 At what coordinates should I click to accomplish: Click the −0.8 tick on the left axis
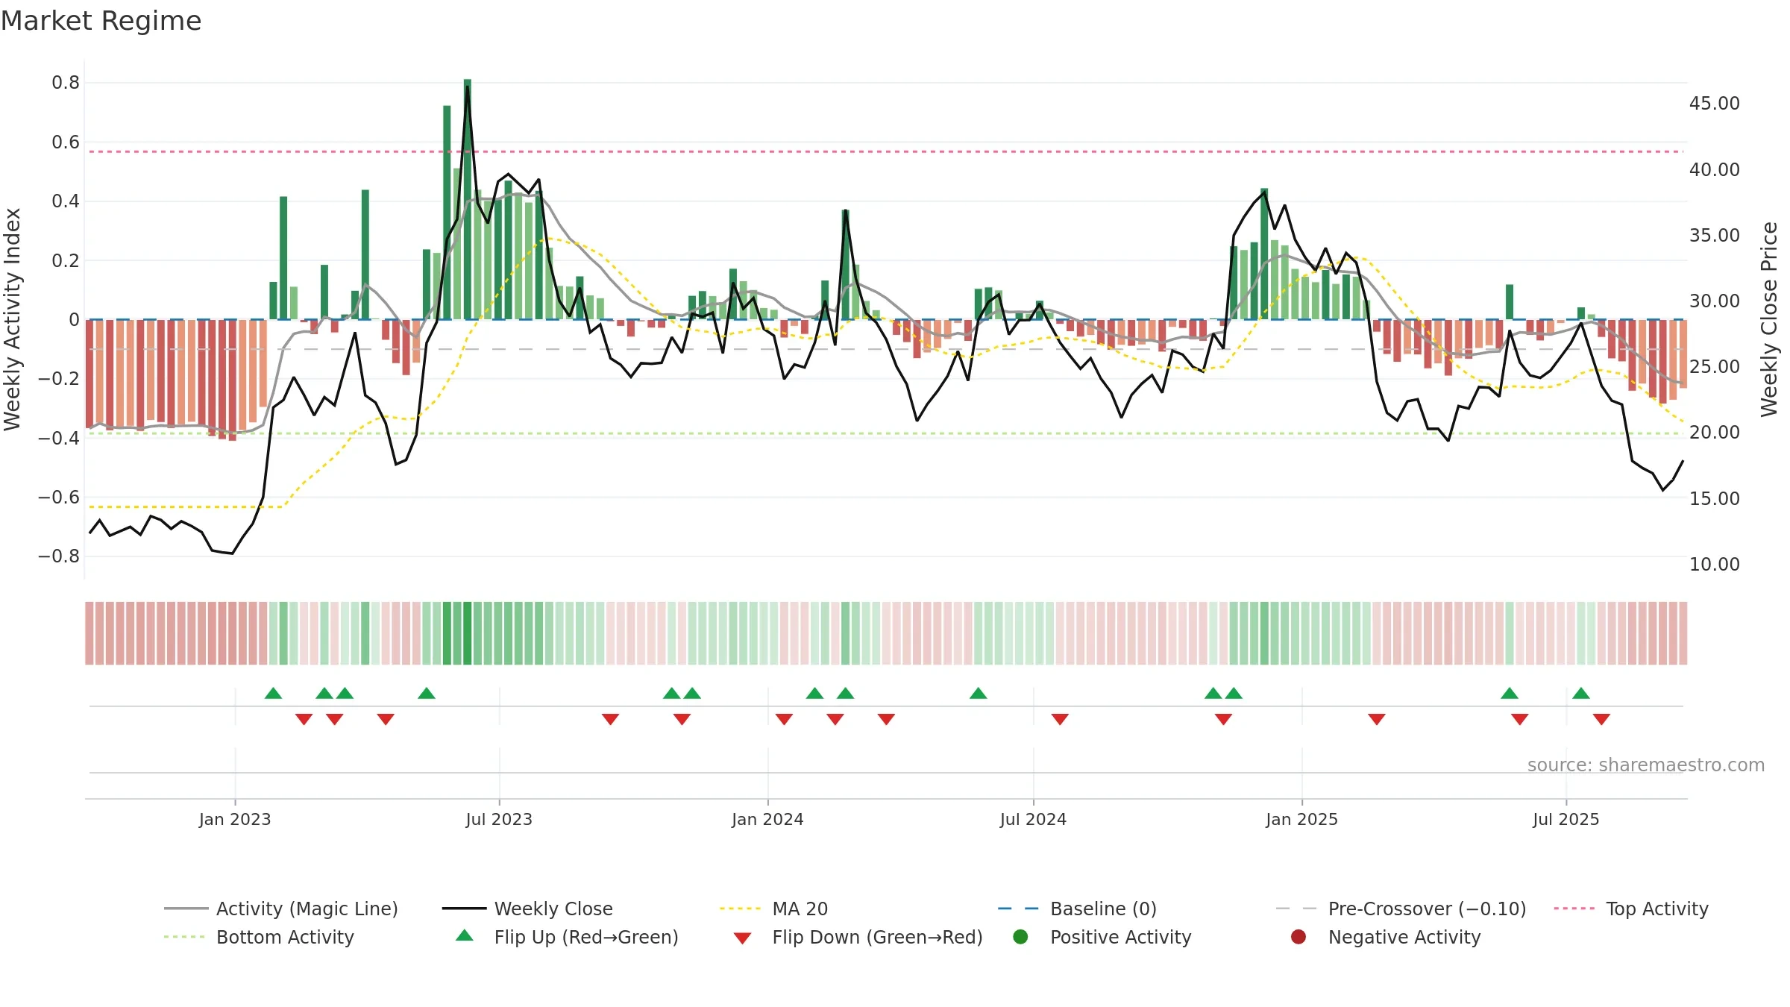pos(59,556)
